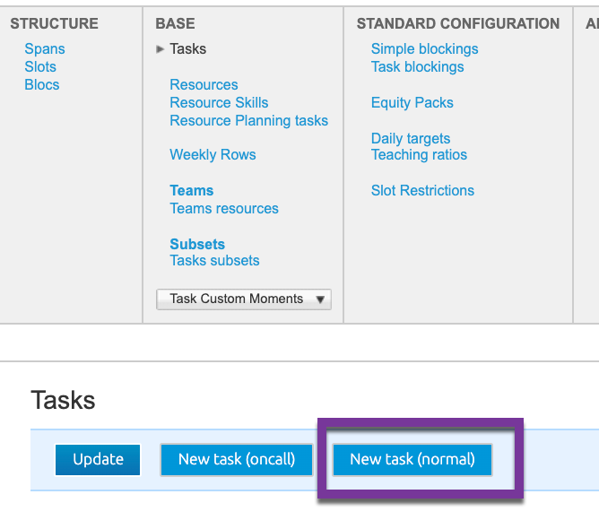Click the dropdown arrow on Task Custom Moments

coord(320,299)
